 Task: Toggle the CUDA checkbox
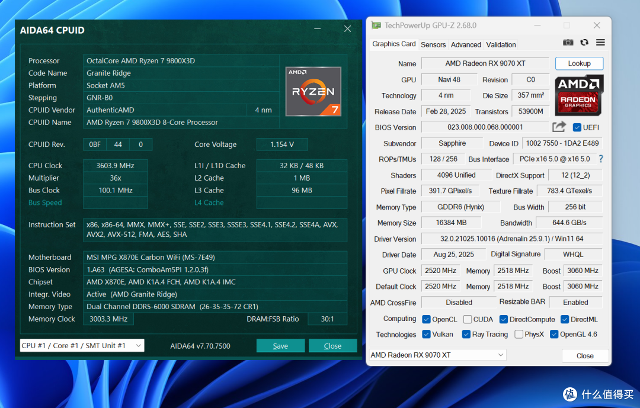pos(468,319)
